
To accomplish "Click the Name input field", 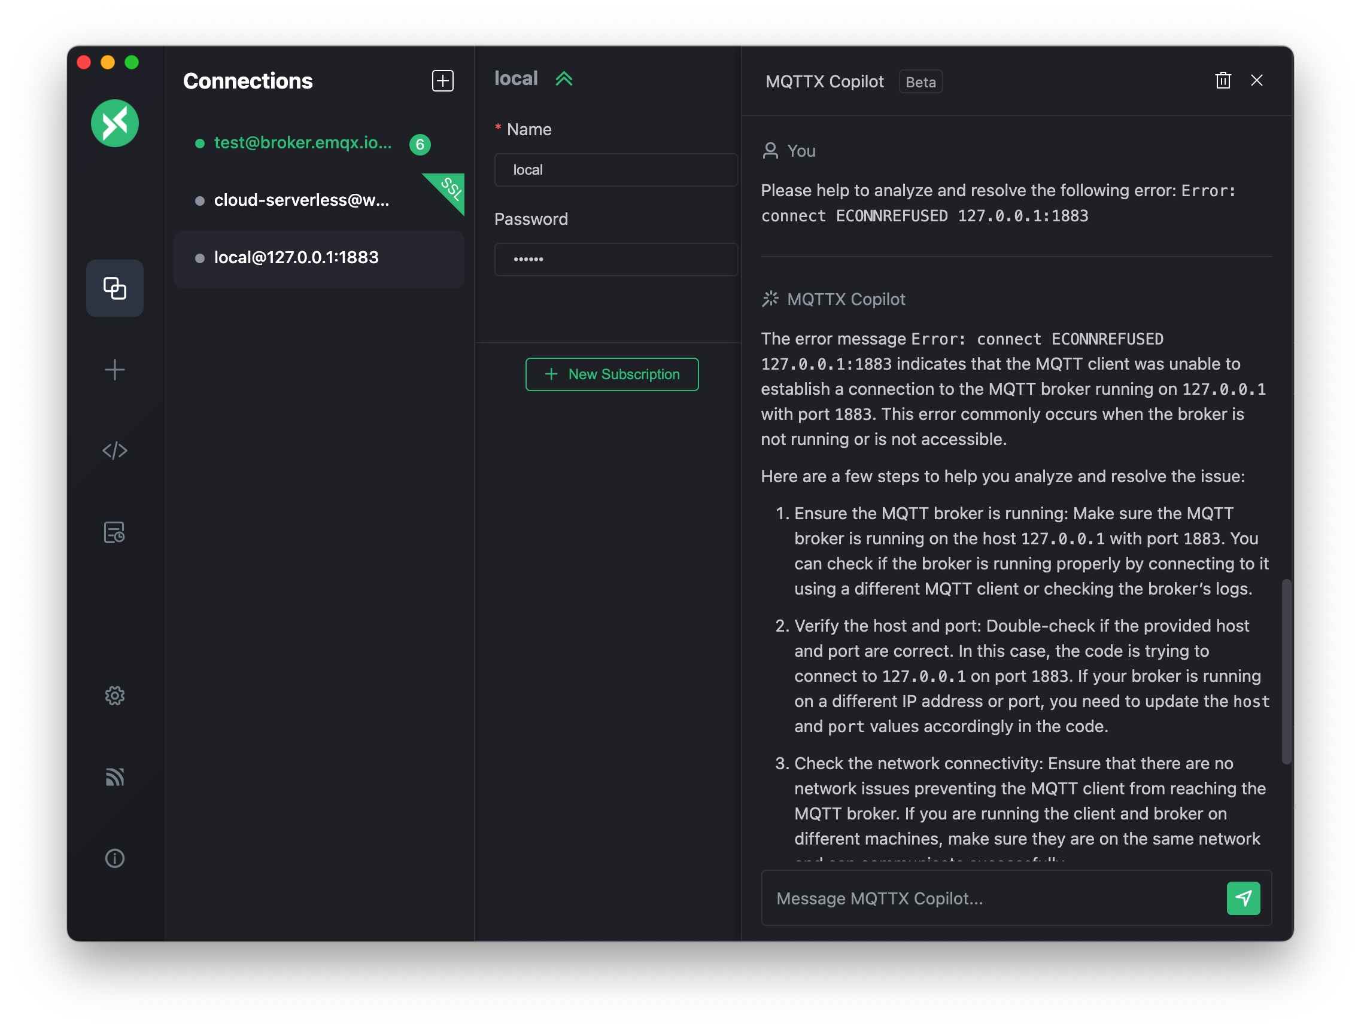I will click(x=615, y=170).
